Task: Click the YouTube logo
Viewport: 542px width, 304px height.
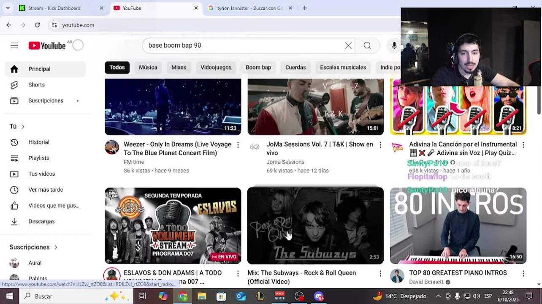Action: [x=47, y=45]
